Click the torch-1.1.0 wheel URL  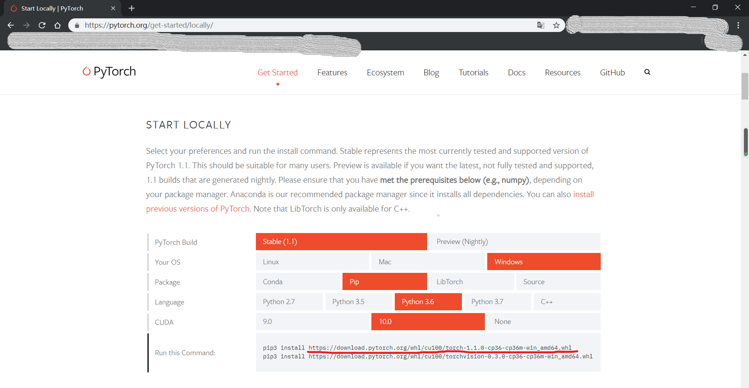pos(440,348)
